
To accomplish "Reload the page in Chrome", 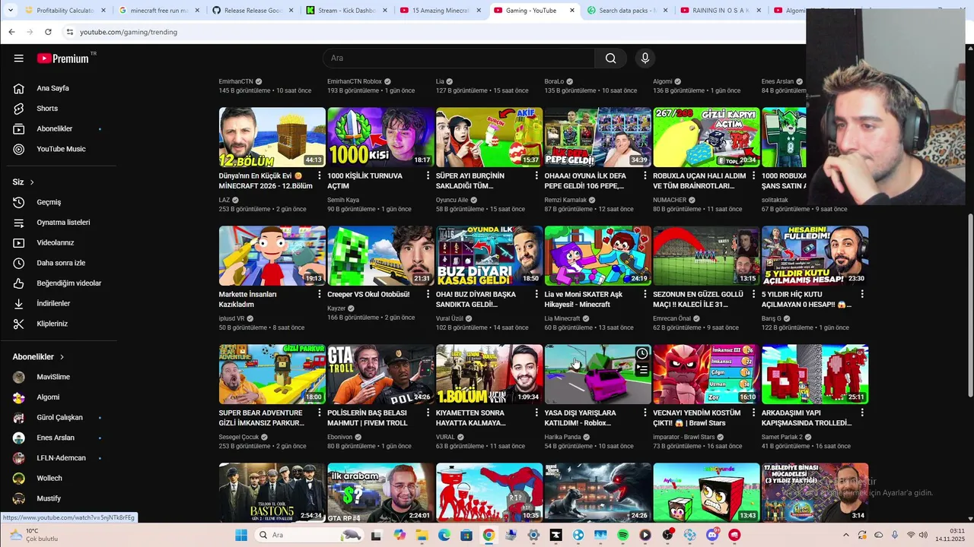I will pos(48,32).
